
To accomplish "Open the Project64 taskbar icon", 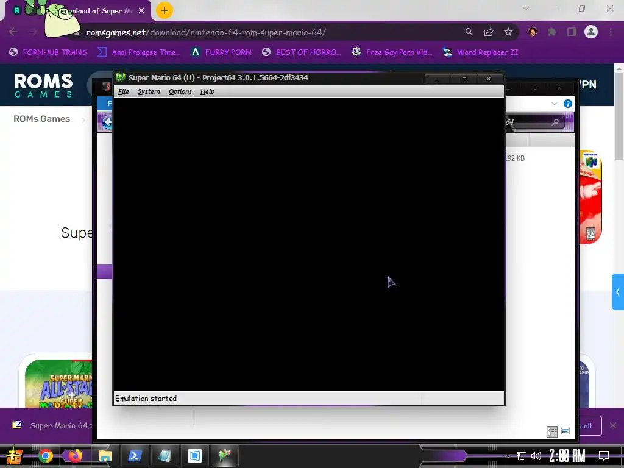I will click(225, 456).
